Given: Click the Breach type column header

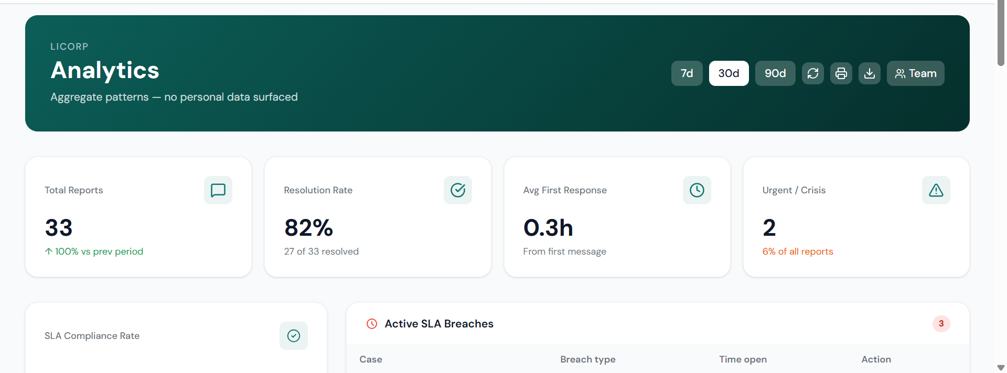Looking at the screenshot, I should [588, 359].
